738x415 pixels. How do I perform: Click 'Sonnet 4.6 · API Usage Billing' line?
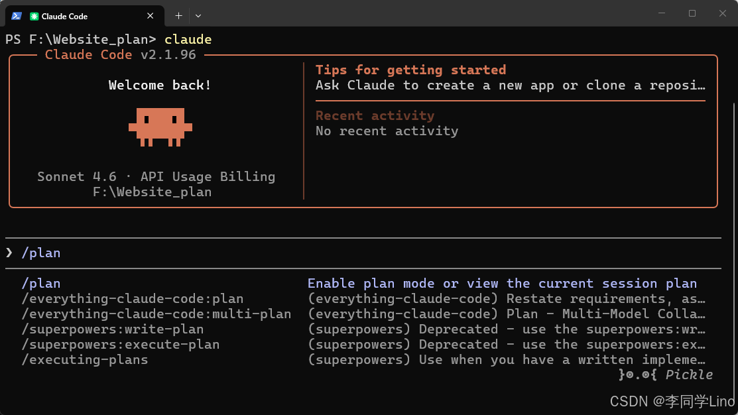click(x=156, y=176)
